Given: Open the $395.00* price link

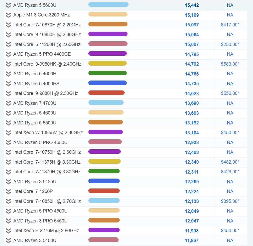Looking at the screenshot, I should tap(230, 201).
